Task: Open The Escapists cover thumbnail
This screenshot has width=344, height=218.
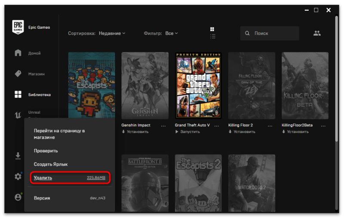Action: click(x=92, y=85)
